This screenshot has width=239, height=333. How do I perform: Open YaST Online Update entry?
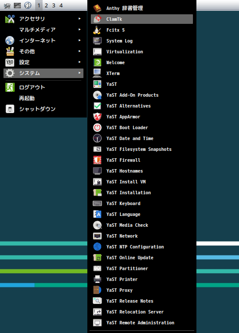pyautogui.click(x=142, y=258)
